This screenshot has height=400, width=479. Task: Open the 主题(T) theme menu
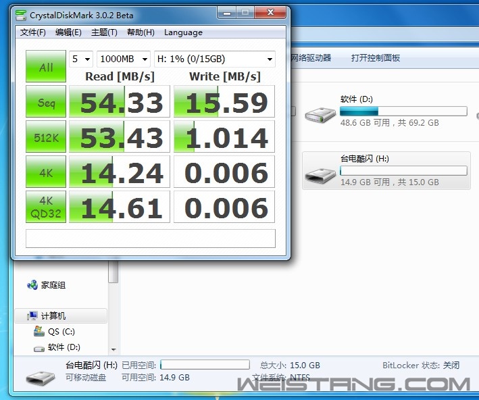click(104, 32)
